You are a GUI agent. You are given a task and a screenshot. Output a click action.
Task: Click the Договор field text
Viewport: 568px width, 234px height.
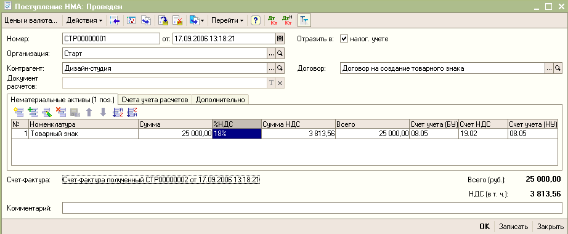pyautogui.click(x=442, y=68)
